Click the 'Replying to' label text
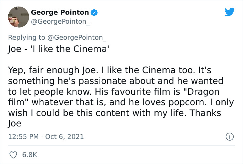The width and height of the screenshot is (243, 164). (27, 38)
